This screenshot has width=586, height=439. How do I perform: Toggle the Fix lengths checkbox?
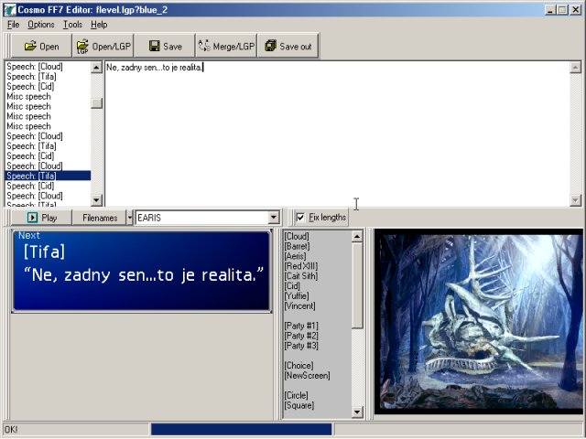pos(300,218)
